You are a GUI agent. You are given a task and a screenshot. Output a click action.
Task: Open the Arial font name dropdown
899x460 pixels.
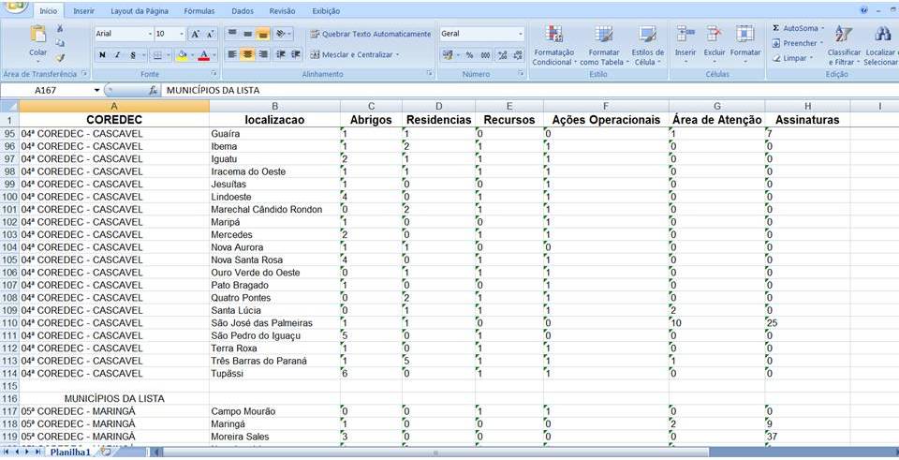point(145,34)
